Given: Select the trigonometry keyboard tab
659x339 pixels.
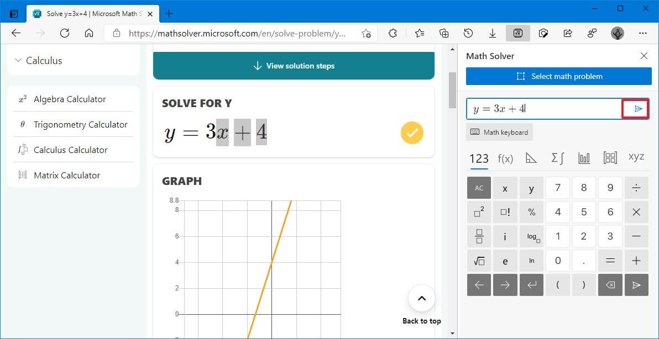Looking at the screenshot, I should 531,158.
